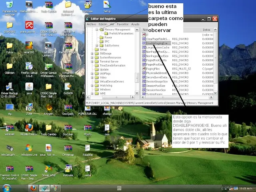Click the Firefox taskbar button
The width and height of the screenshot is (256, 192).
click(34, 188)
